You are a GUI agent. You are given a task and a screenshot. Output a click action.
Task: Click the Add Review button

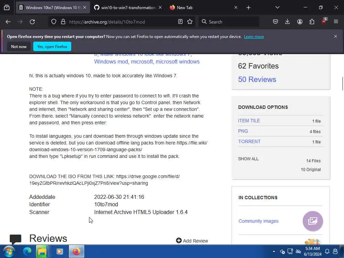(192, 241)
